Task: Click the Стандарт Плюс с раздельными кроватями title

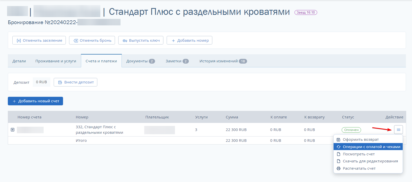Action: (199, 12)
